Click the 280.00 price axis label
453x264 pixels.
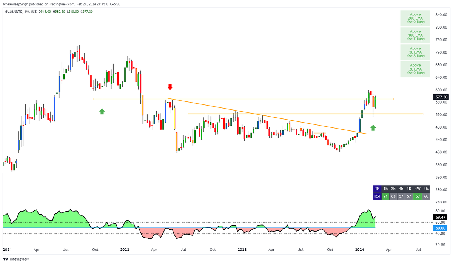click(x=441, y=190)
